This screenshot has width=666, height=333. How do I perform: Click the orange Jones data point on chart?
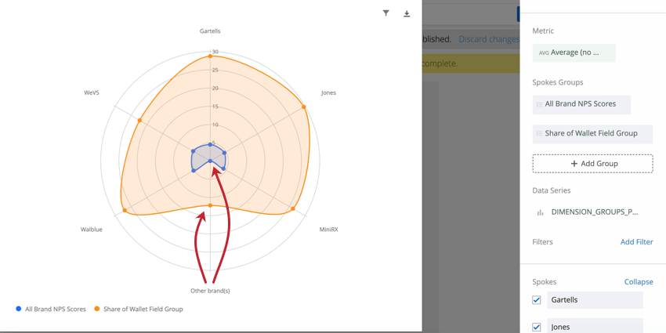tap(304, 107)
